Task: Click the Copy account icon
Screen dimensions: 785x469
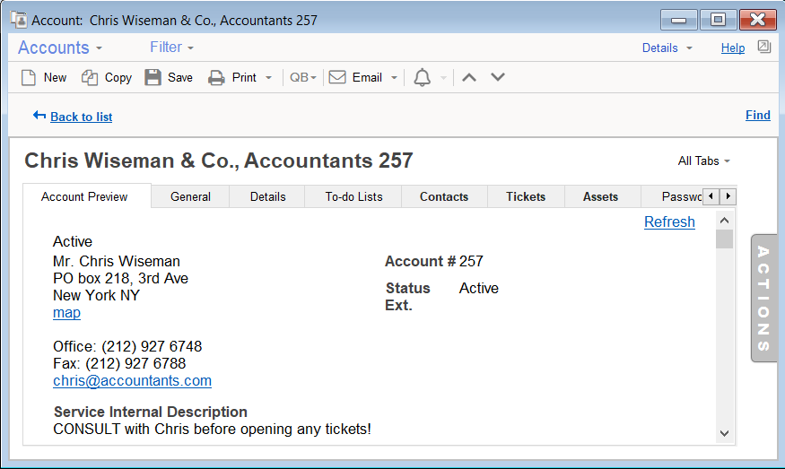Action: coord(90,78)
